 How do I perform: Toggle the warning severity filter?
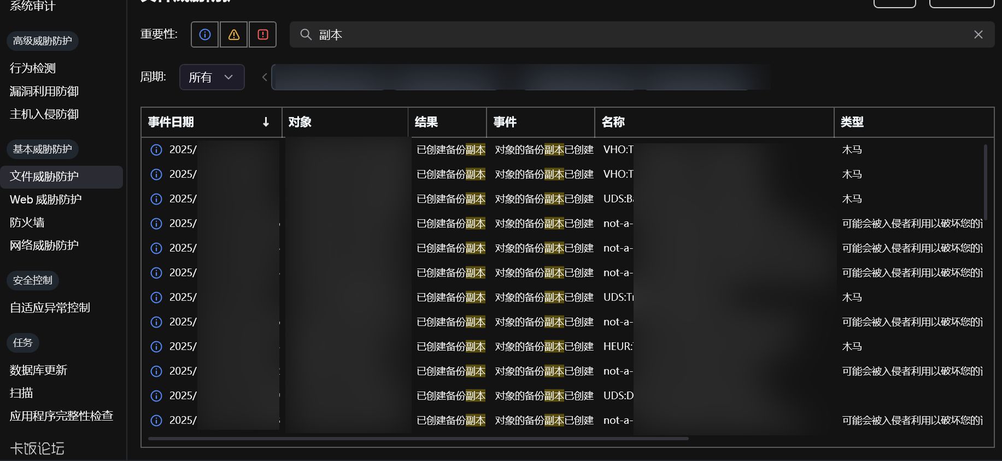tap(234, 34)
